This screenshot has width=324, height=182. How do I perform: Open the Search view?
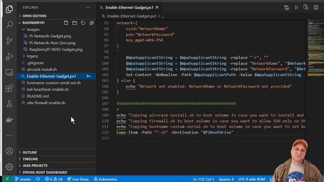(9, 25)
